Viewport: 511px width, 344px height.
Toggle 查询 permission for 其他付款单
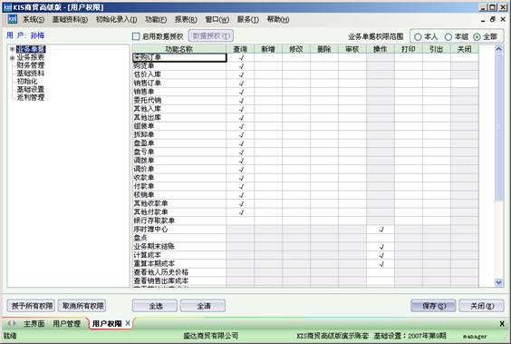tap(240, 212)
